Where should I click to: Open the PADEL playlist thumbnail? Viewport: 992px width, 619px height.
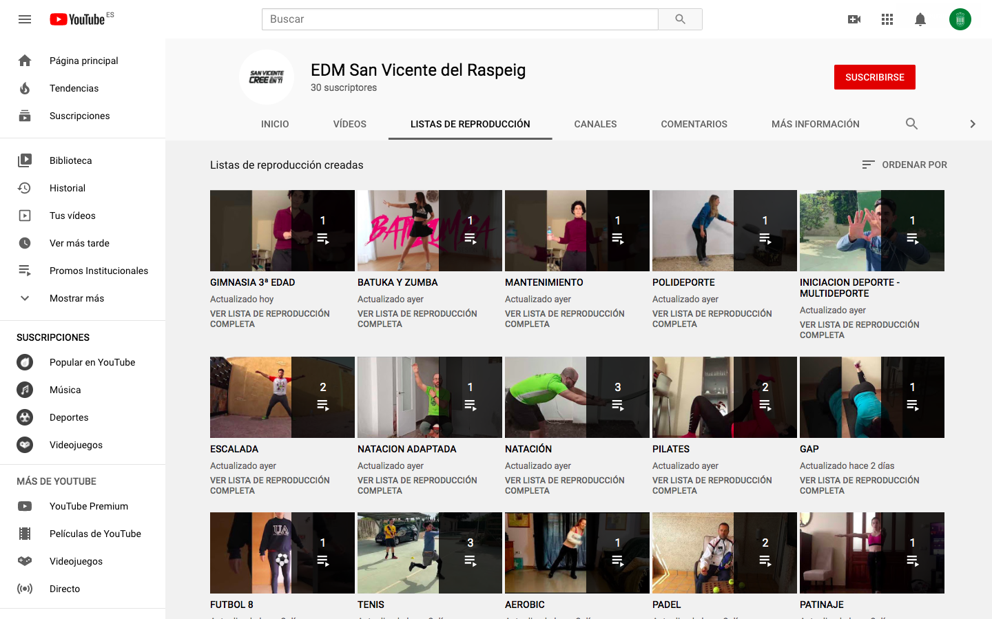point(725,553)
